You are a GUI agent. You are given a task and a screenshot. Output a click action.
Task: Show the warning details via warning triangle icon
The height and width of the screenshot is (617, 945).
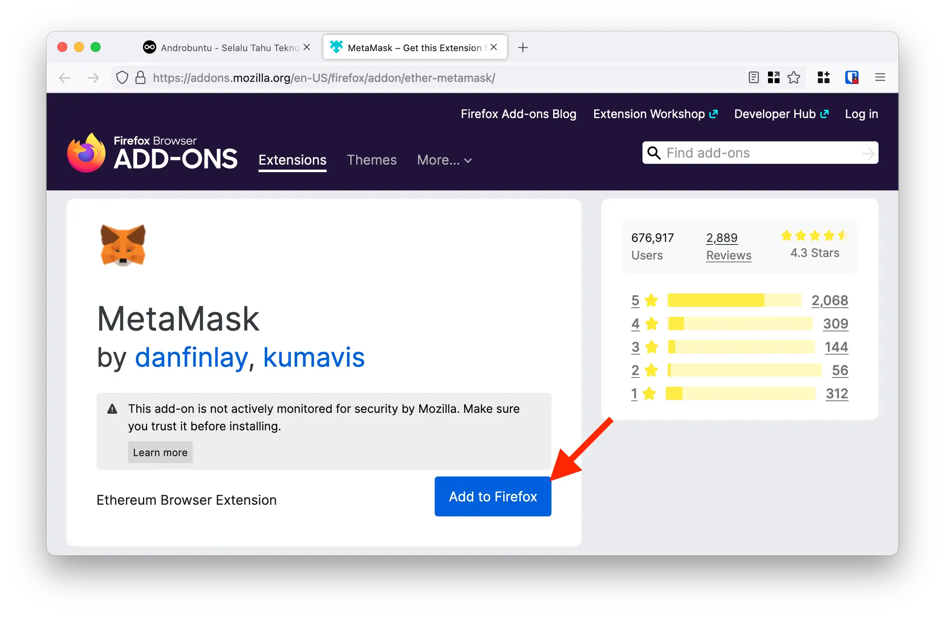coord(111,409)
